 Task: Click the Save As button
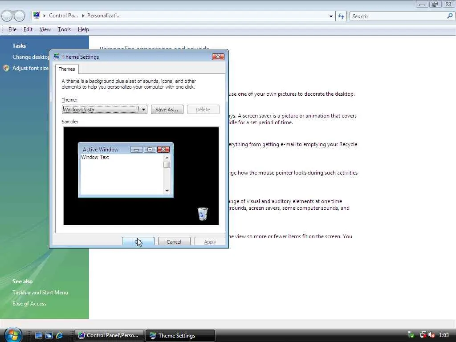pyautogui.click(x=167, y=110)
